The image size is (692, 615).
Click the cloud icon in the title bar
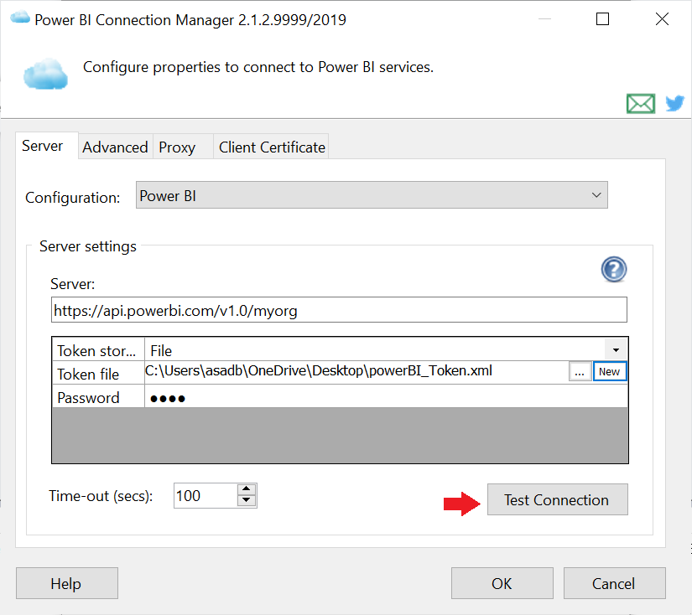20,18
